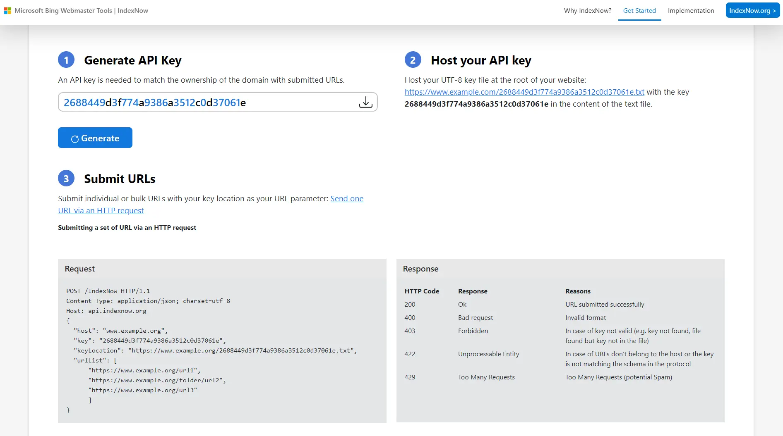Open the Why IndexNow? tab
This screenshot has width=783, height=436.
pyautogui.click(x=587, y=11)
